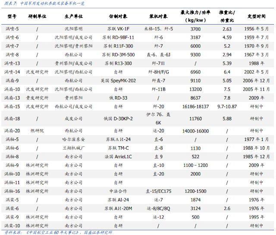Select the 最大推力/功率 column header
This screenshot has height=235, width=276.
[195, 16]
